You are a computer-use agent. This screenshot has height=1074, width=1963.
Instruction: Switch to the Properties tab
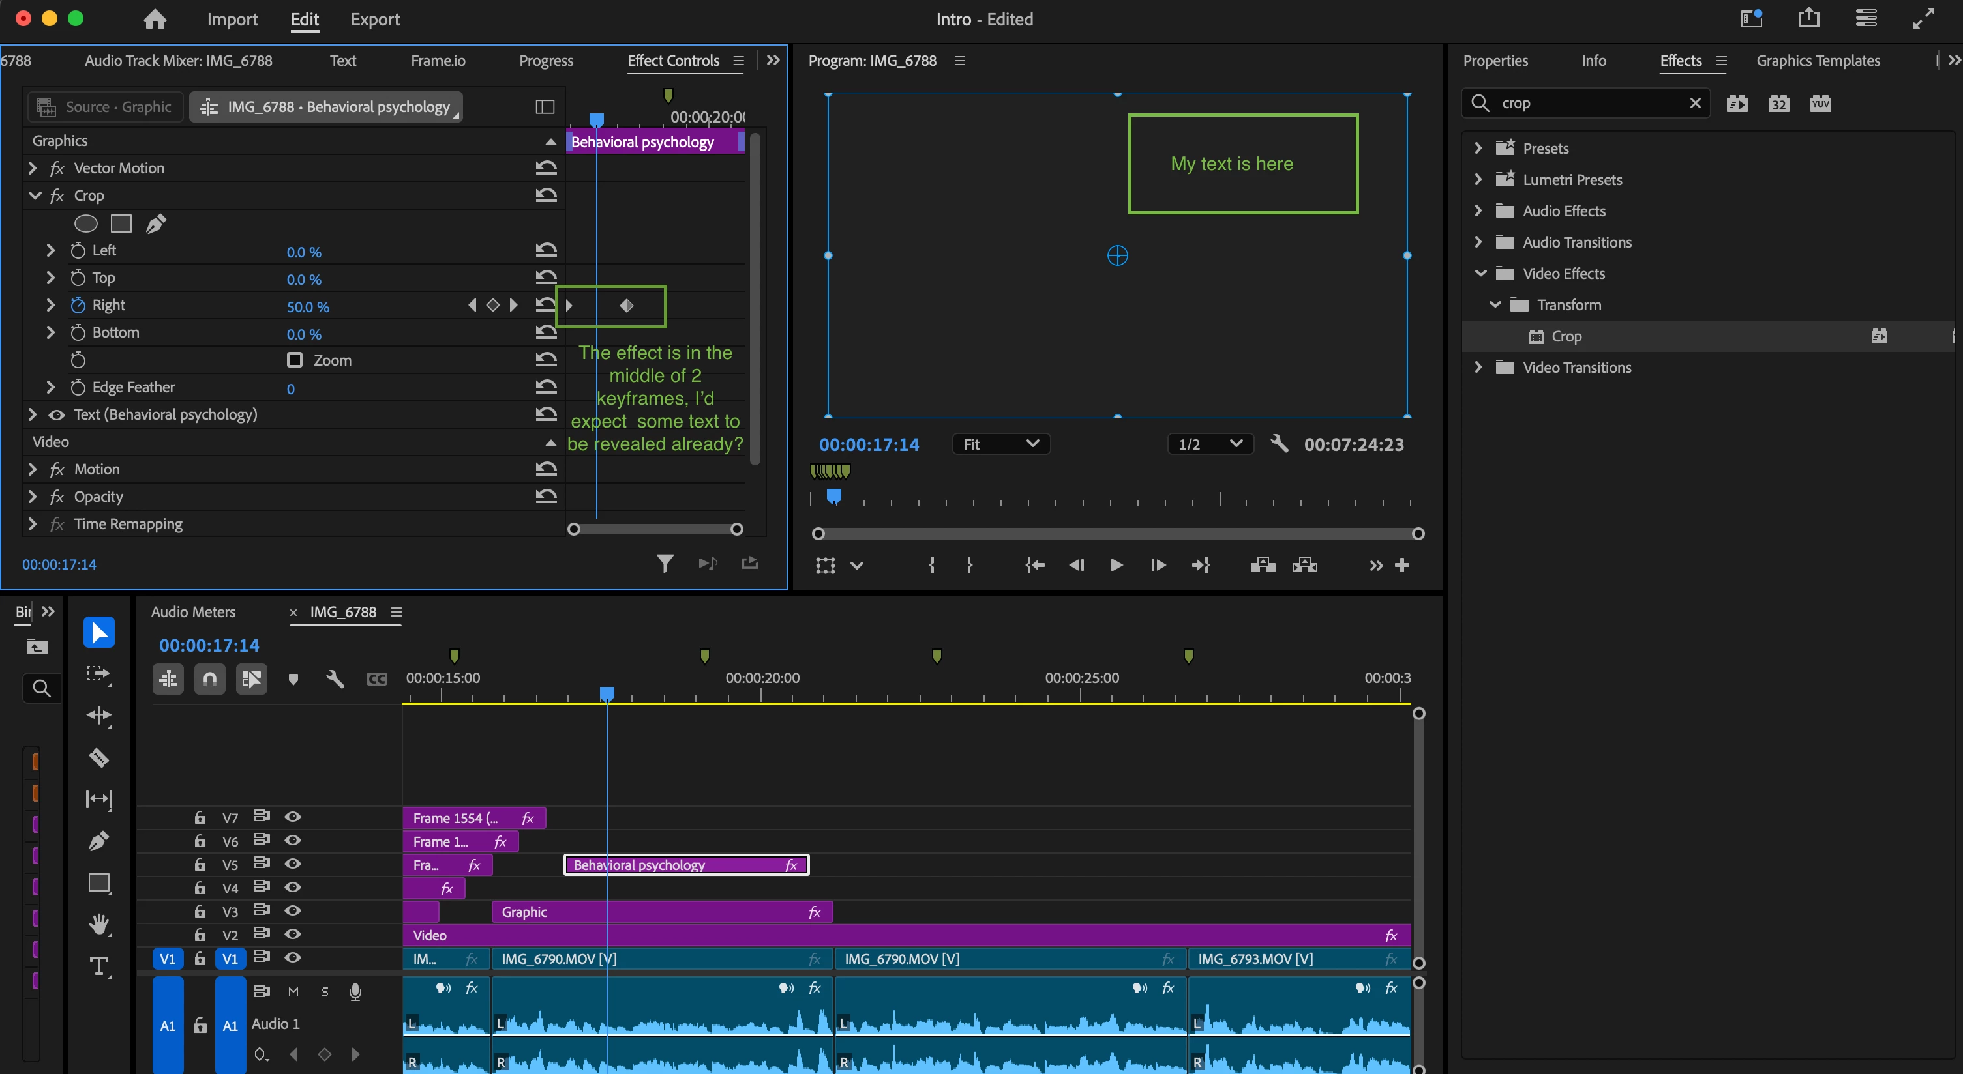[1495, 60]
